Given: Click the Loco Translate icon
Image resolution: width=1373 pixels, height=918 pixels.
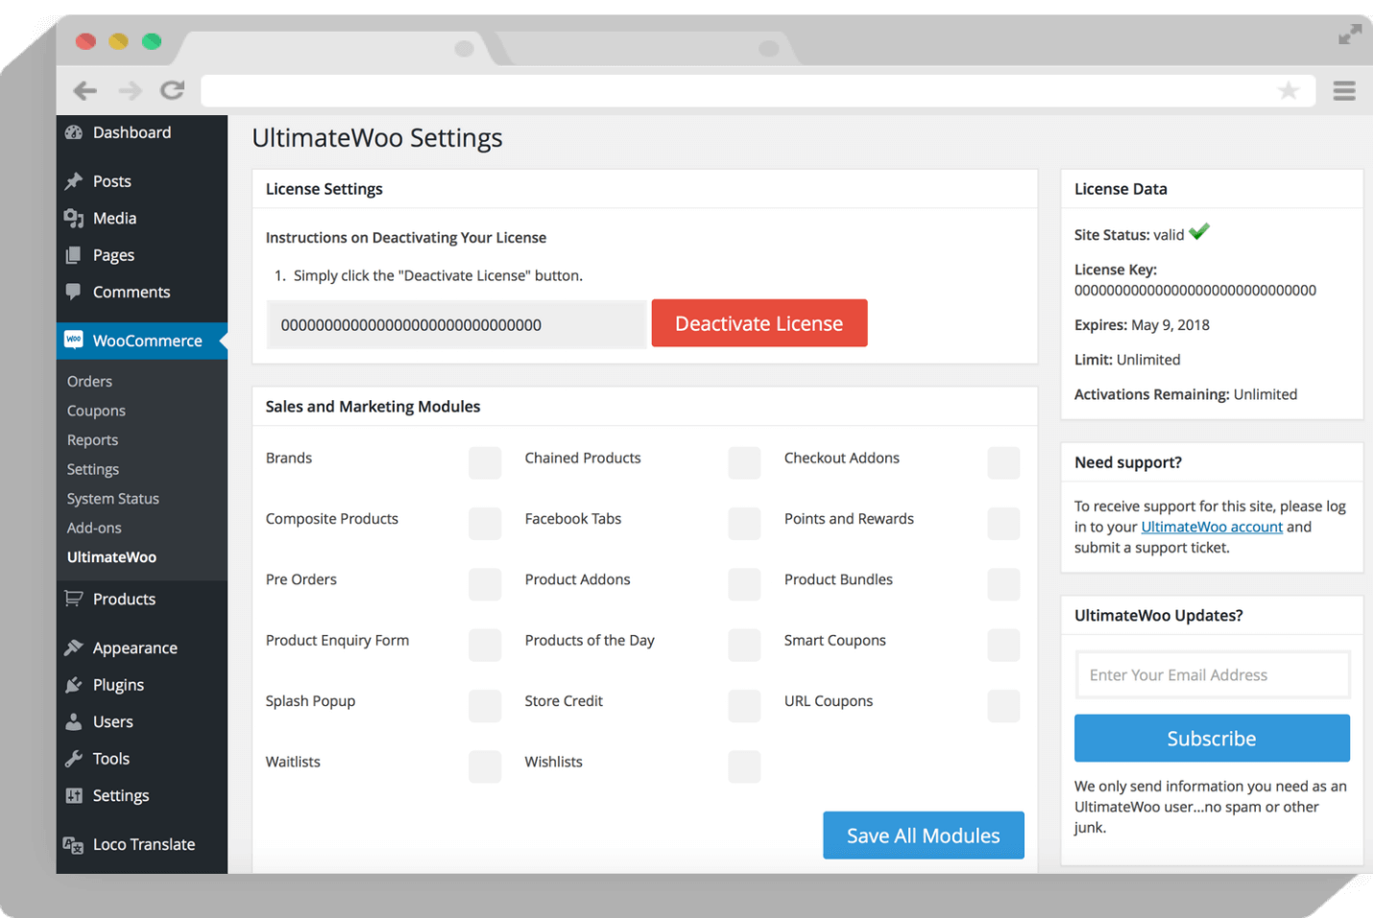Looking at the screenshot, I should click(74, 845).
